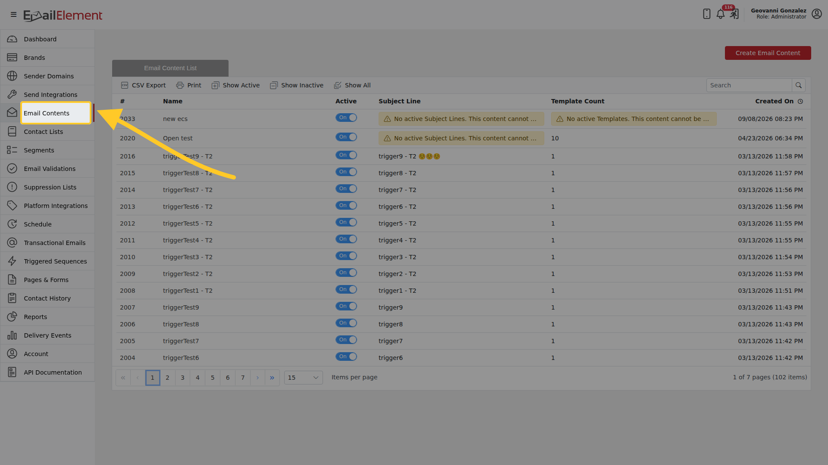This screenshot has height=465, width=828.
Task: Click the Name column header
Action: [172, 101]
